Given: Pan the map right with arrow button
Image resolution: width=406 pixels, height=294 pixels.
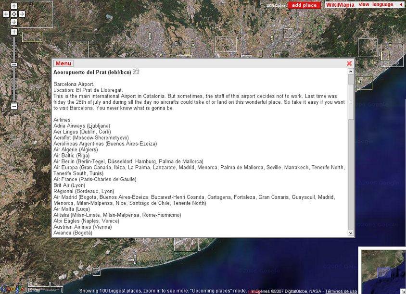Looking at the screenshot, I should (x=22, y=14).
